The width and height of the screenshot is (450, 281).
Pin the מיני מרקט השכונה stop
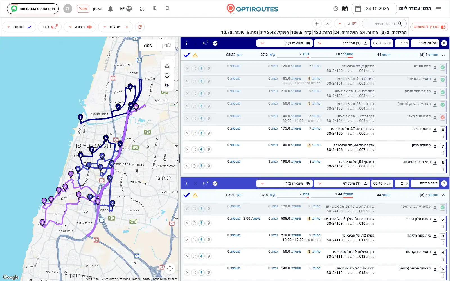pos(201,166)
